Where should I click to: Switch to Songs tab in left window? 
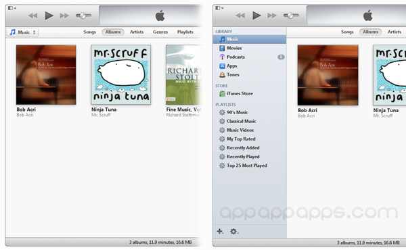click(89, 32)
